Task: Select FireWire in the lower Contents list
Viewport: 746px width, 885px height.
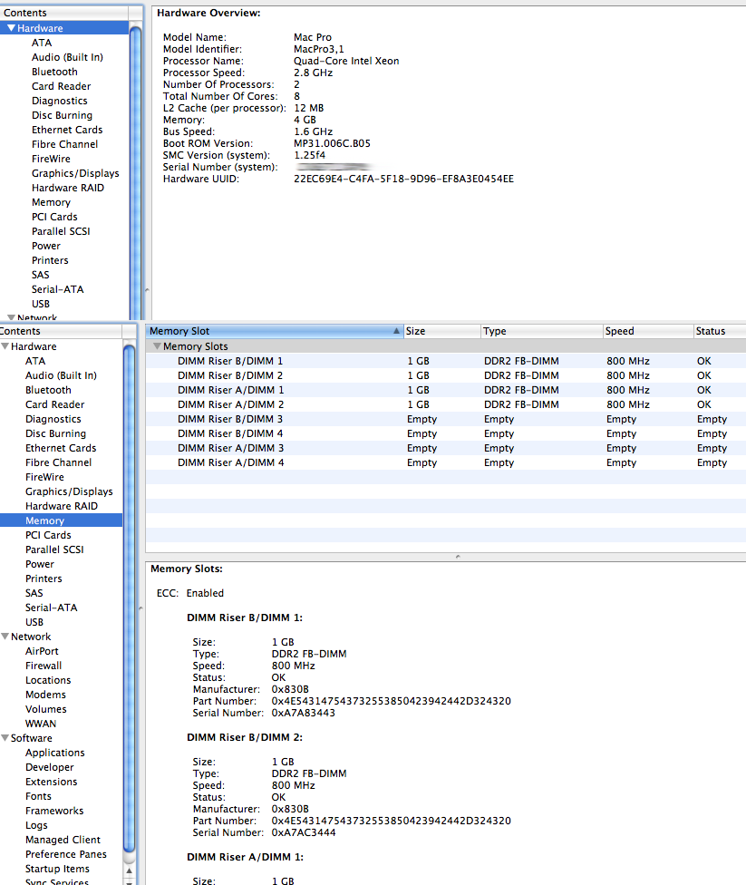Action: coord(44,477)
